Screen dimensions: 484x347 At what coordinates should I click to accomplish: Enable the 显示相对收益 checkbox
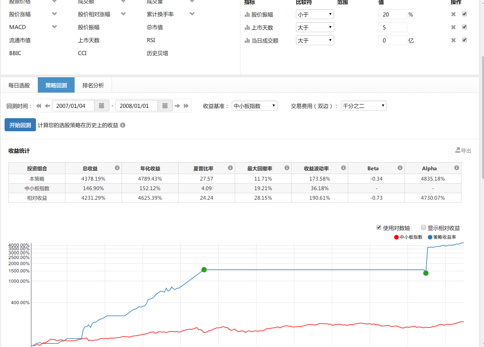pos(424,228)
